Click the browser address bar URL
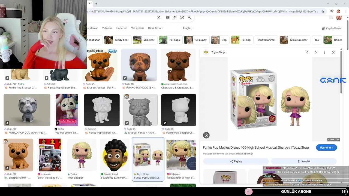This screenshot has width=349, height=196. click(202, 11)
